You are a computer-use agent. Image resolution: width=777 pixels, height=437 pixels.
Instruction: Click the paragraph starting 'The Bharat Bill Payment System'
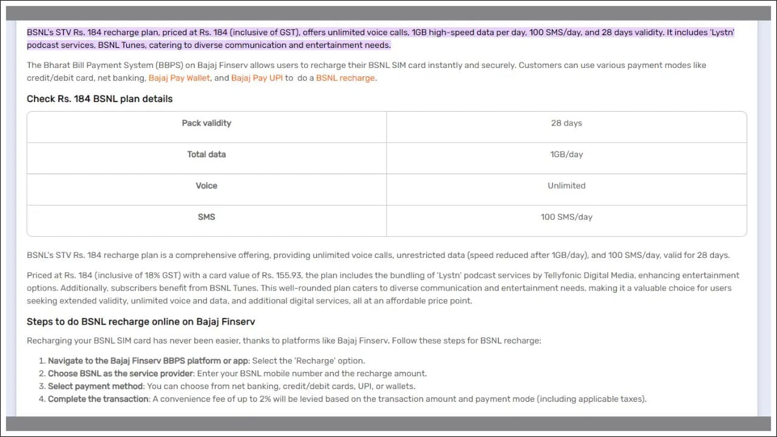[x=367, y=72]
